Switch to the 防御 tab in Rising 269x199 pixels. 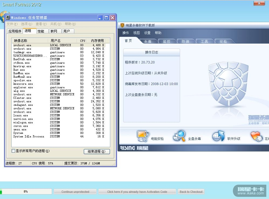click(x=185, y=41)
